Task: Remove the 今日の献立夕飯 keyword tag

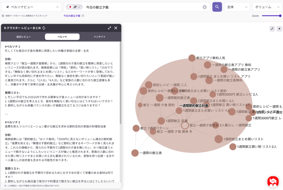Action: [83, 16]
